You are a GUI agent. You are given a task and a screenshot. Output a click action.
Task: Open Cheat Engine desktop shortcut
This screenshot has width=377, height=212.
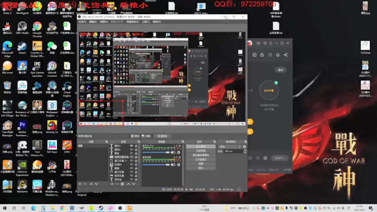click(67, 89)
